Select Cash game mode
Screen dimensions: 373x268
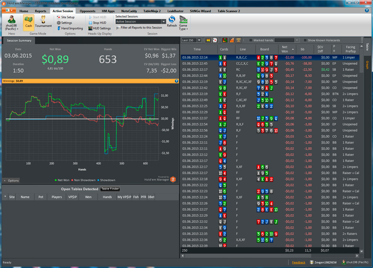[x=28, y=22]
